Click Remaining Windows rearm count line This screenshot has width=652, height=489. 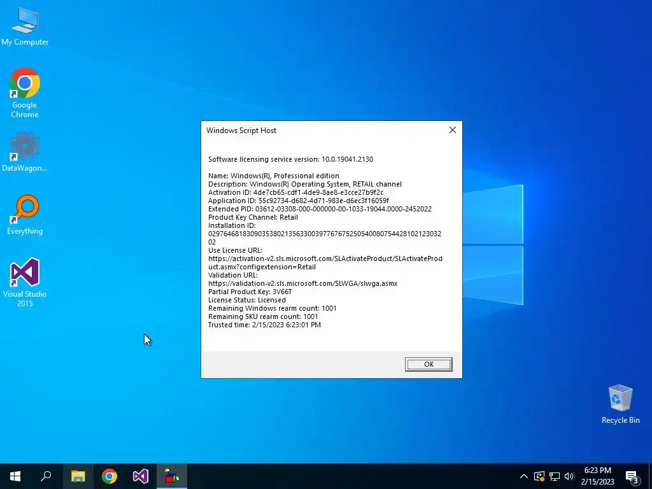click(x=273, y=308)
